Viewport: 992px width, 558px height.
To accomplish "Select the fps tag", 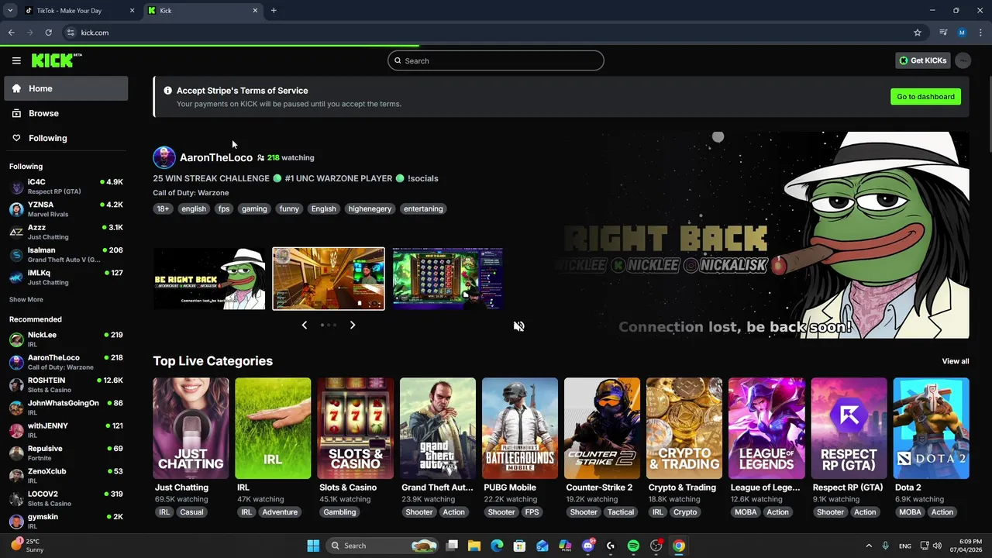I will pyautogui.click(x=224, y=208).
